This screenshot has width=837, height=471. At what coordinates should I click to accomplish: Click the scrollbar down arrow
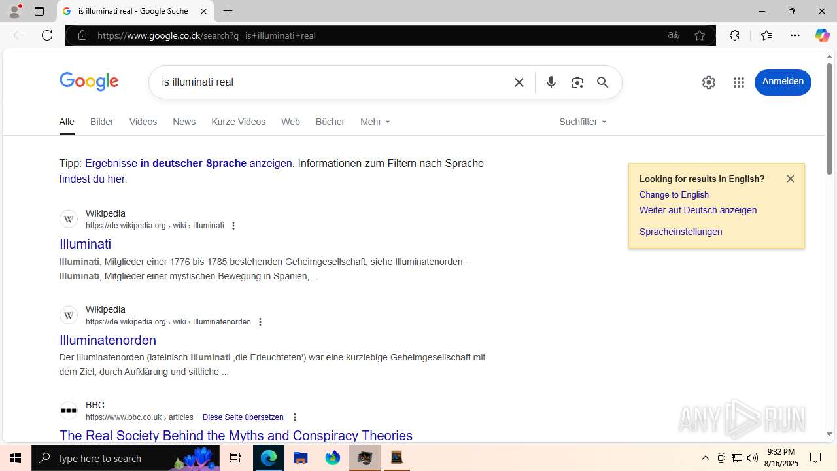(x=829, y=434)
